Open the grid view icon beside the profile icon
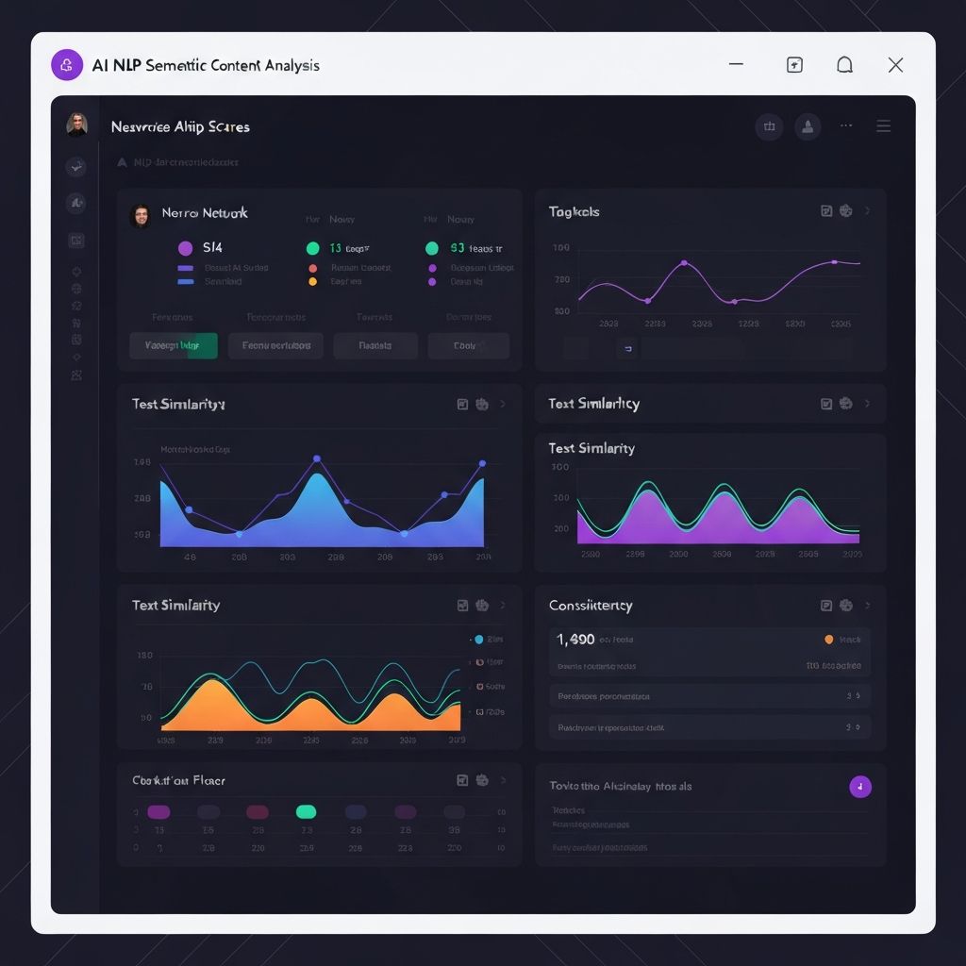 pyautogui.click(x=769, y=125)
